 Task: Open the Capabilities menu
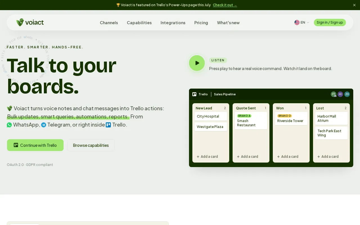[139, 23]
